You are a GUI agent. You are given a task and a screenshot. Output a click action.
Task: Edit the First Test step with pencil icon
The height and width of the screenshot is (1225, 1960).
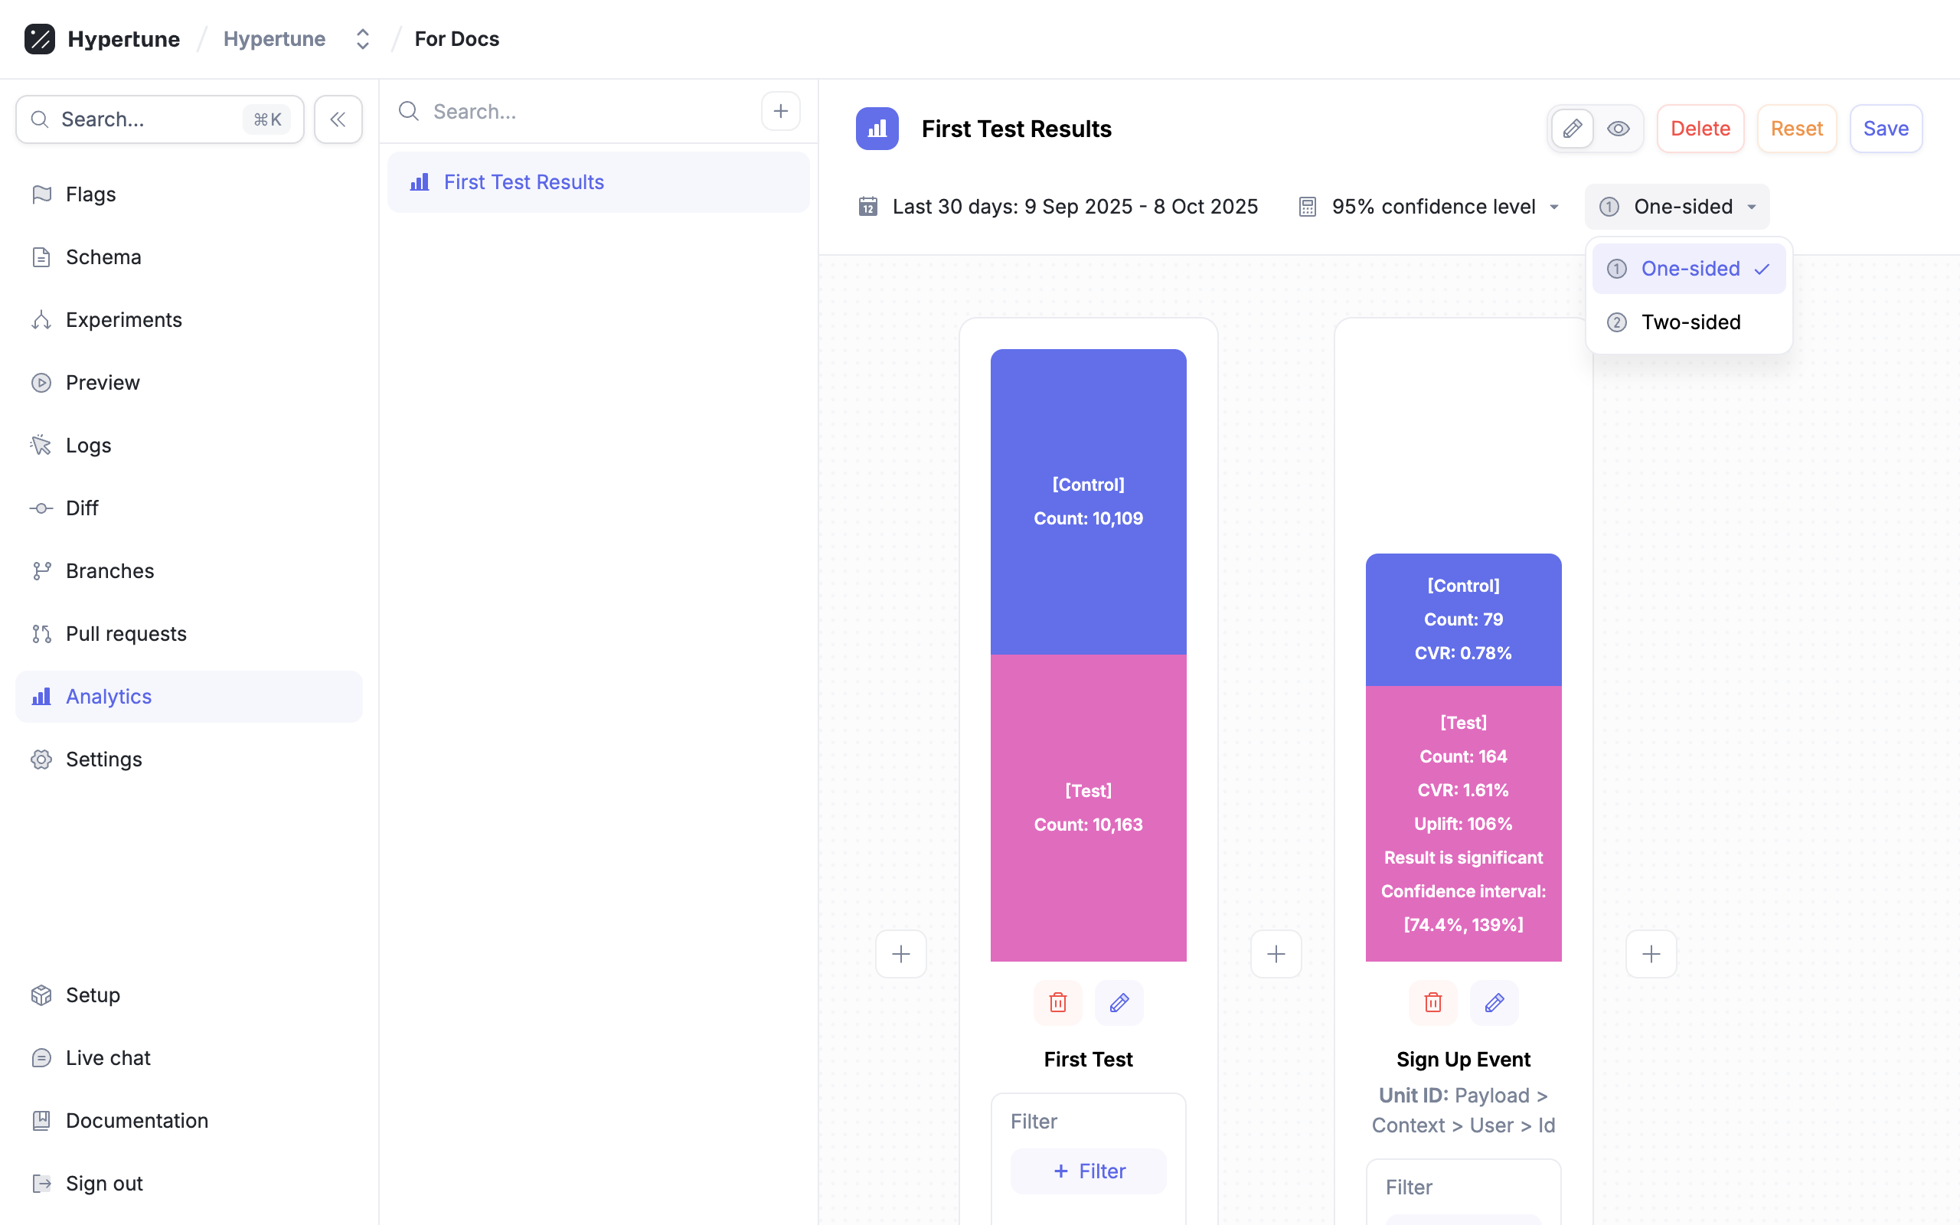pyautogui.click(x=1119, y=1002)
